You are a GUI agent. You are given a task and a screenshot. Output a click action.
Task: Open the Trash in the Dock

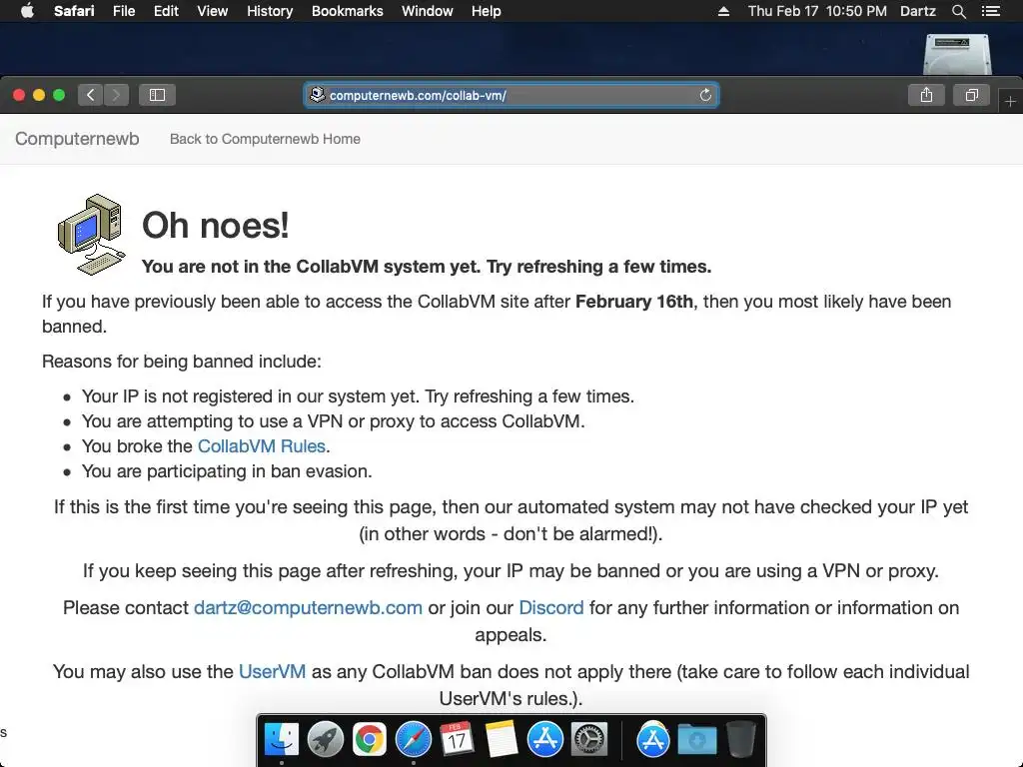point(740,740)
